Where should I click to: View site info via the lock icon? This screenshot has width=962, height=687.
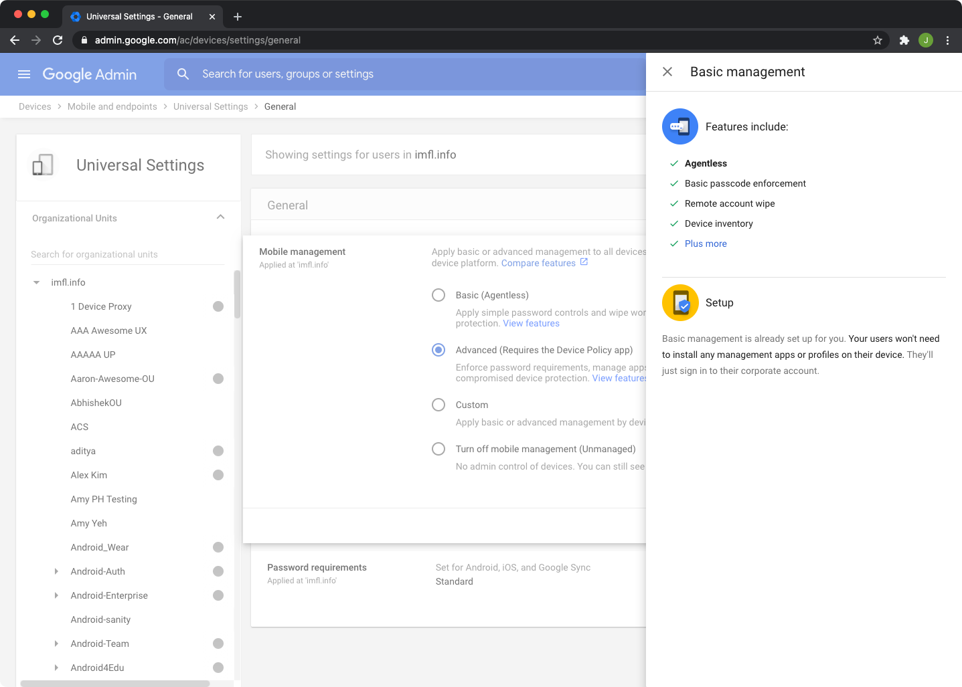(84, 40)
